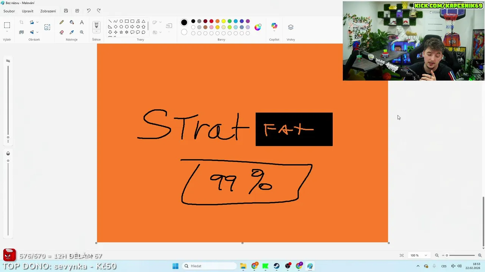Zoom out with the minus magnifier
The image size is (485, 272).
[437, 255]
